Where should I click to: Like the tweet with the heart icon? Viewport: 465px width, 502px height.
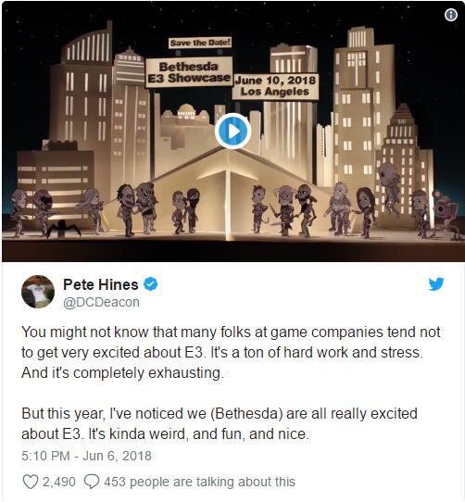(31, 482)
